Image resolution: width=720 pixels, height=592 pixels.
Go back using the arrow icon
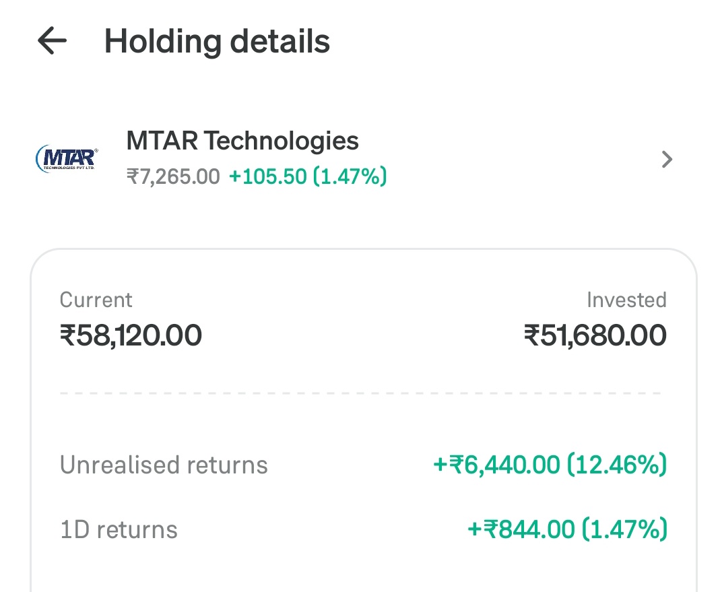pyautogui.click(x=52, y=40)
